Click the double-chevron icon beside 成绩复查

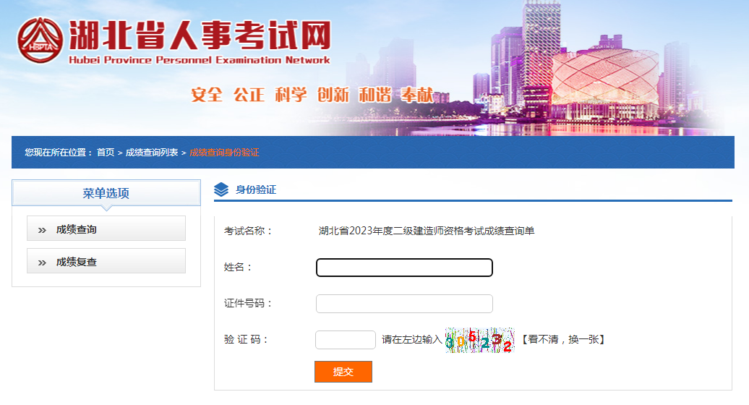42,263
